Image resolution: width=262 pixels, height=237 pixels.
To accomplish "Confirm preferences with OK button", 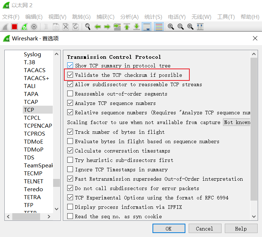I will point(169,228).
